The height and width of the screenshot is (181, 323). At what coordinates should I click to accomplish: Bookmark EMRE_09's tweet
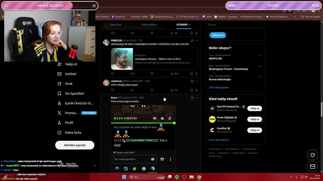(x=191, y=74)
